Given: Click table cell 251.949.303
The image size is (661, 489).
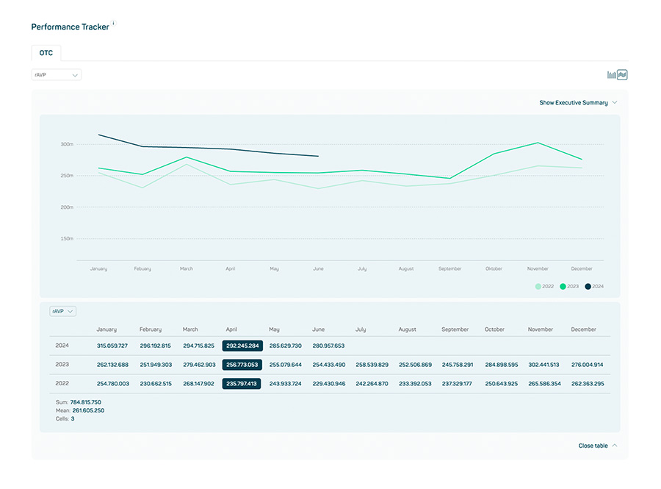Looking at the screenshot, I should [x=156, y=365].
